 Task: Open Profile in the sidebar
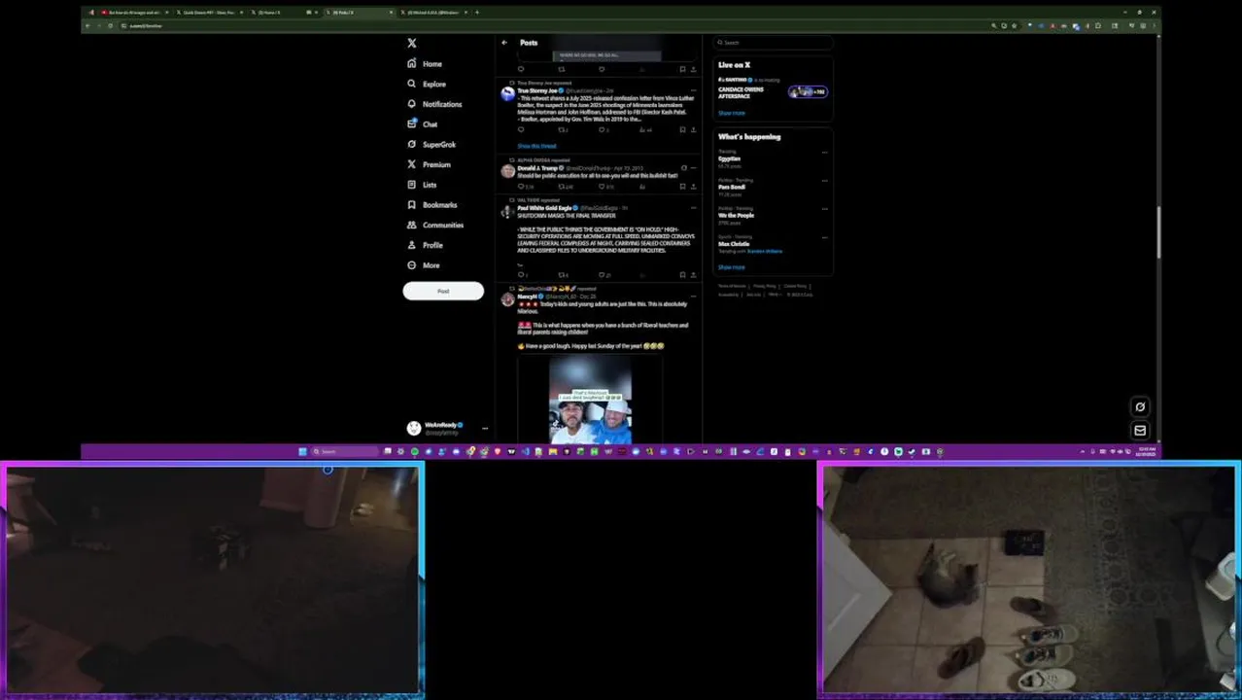click(426, 245)
